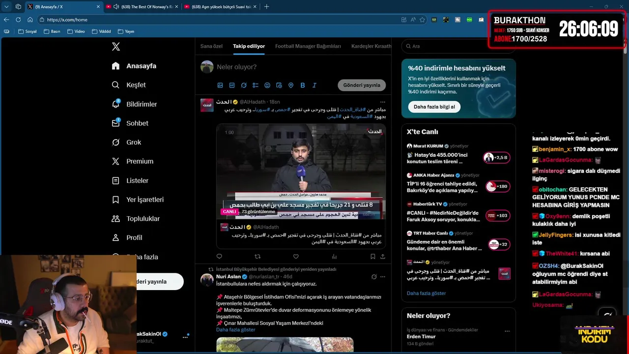Open Premium page
This screenshot has height=354, width=629.
tap(132, 161)
